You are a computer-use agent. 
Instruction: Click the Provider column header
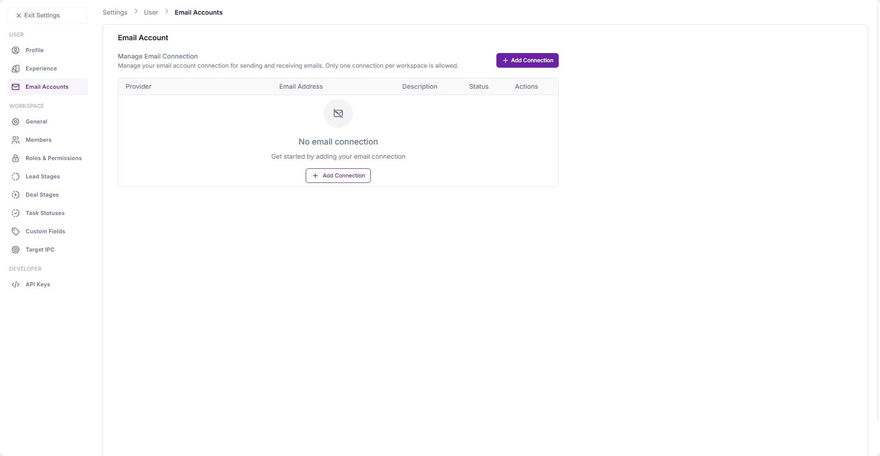coord(138,86)
